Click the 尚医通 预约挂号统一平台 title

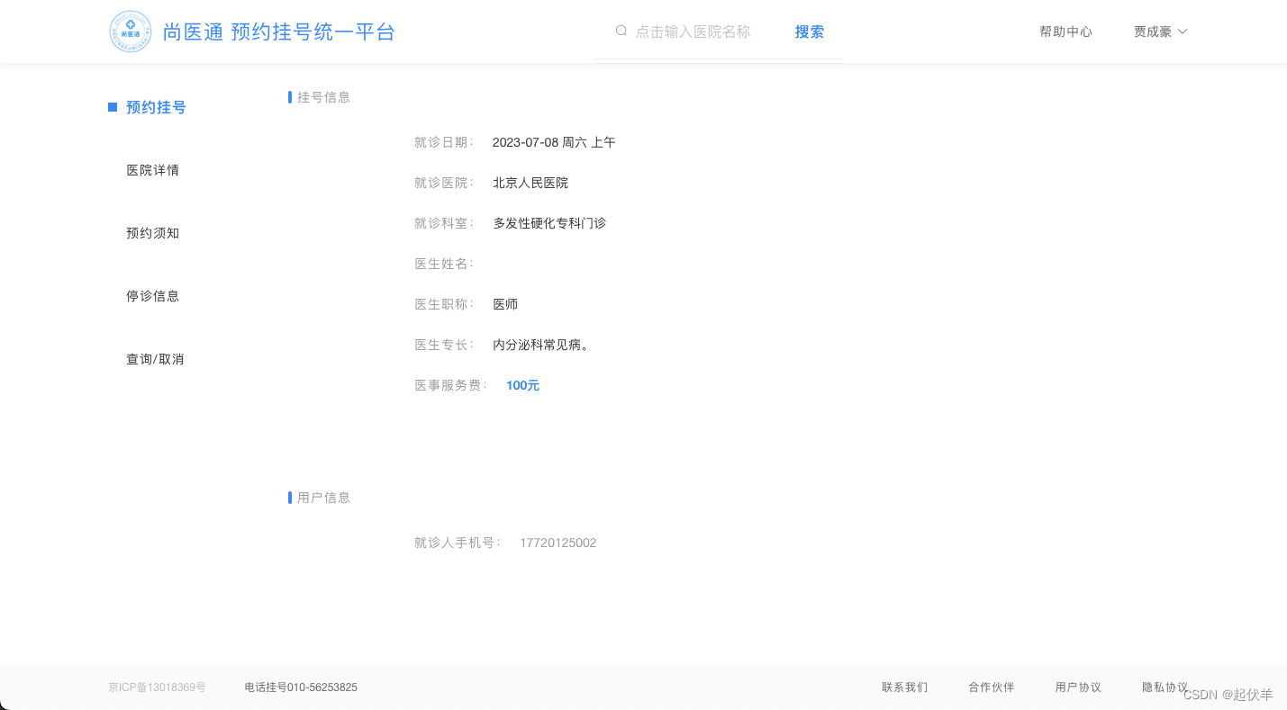click(279, 31)
